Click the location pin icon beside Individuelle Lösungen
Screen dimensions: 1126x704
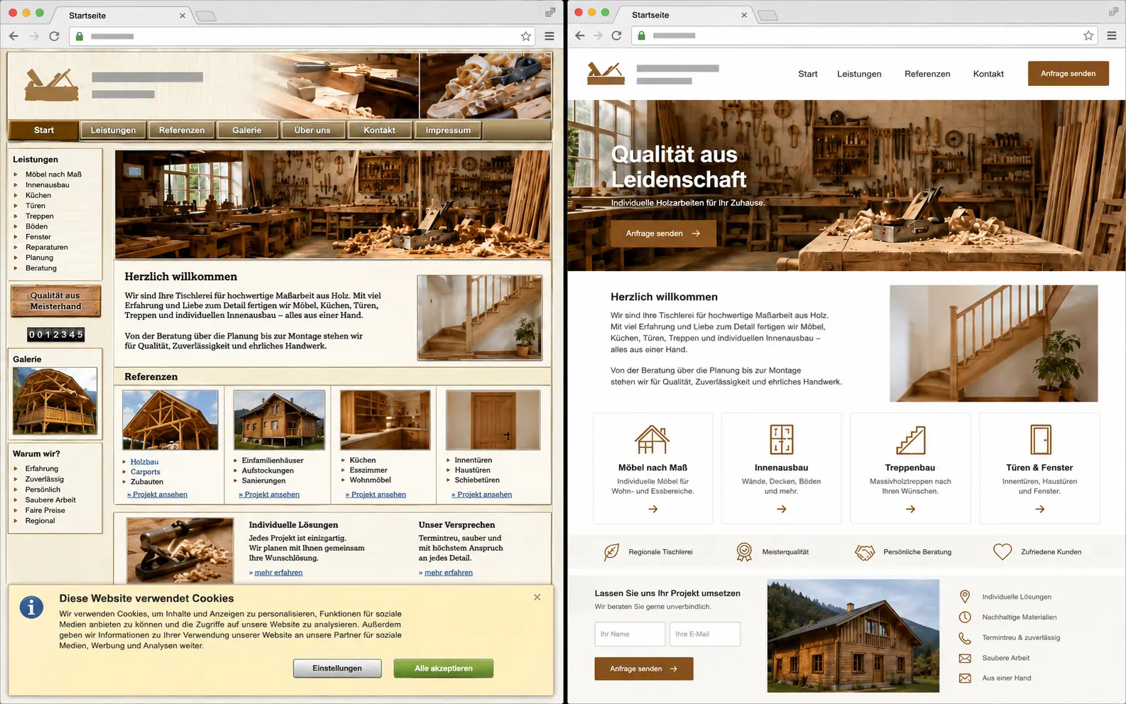pos(964,597)
